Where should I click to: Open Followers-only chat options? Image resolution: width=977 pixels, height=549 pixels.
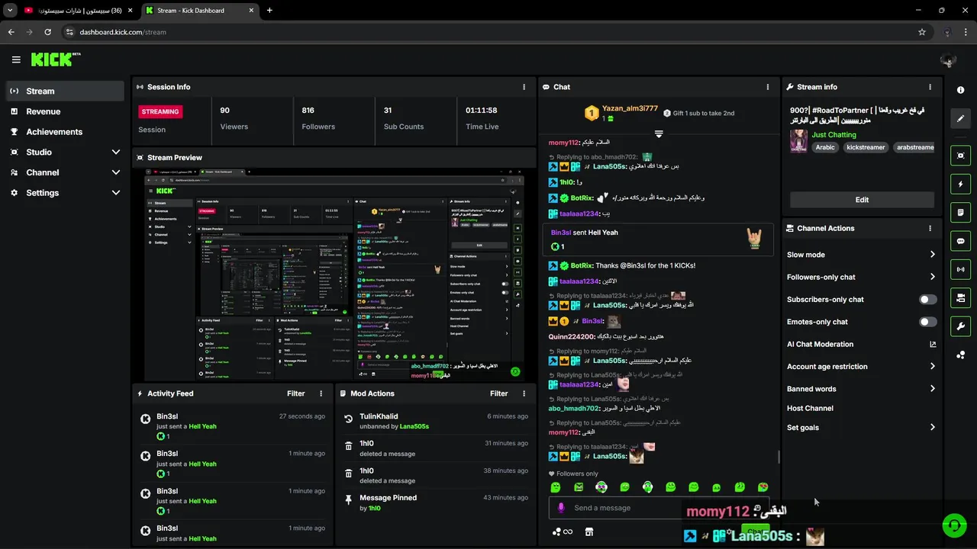coord(861,277)
